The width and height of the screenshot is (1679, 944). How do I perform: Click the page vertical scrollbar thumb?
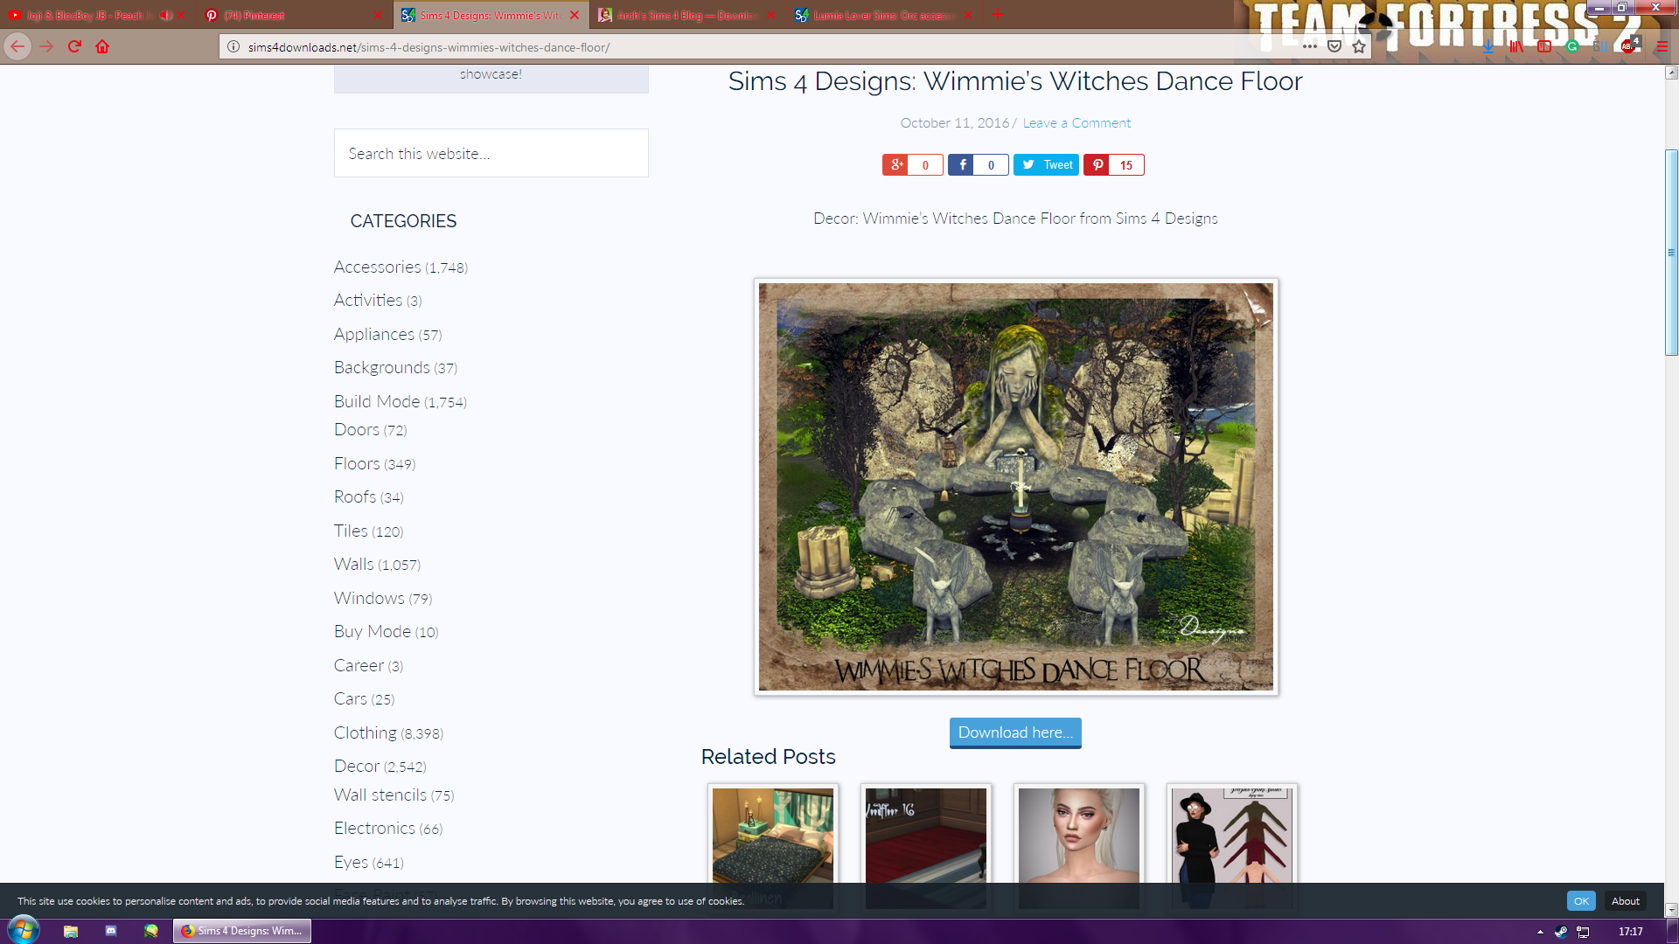coord(1671,253)
